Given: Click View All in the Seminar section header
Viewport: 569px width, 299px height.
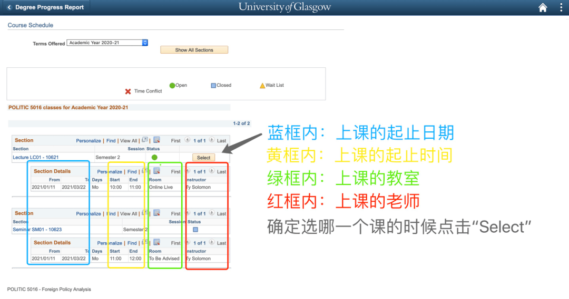Looking at the screenshot, I should [129, 214].
